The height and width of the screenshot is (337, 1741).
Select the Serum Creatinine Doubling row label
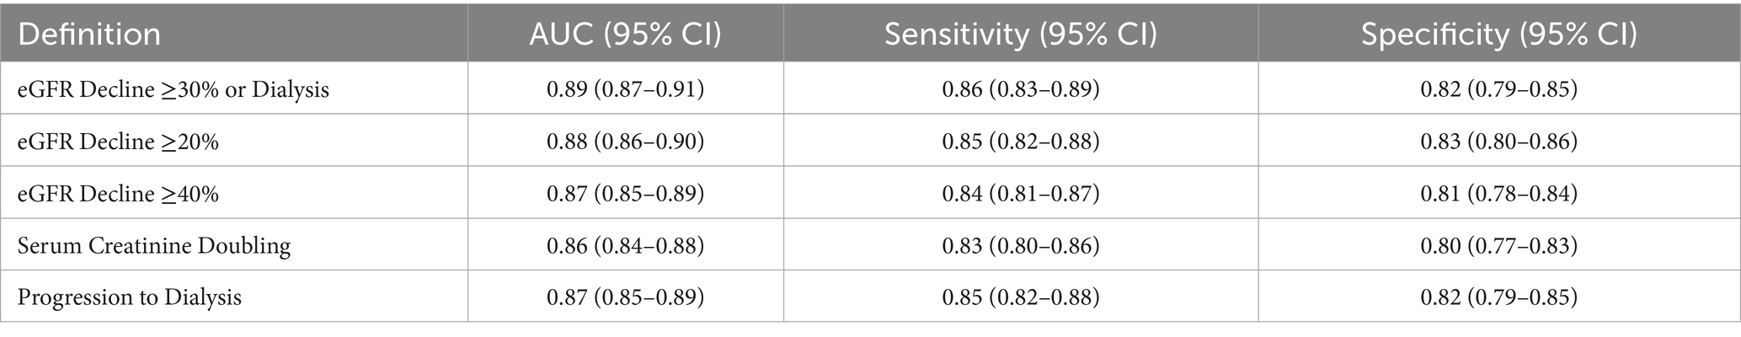pyautogui.click(x=154, y=246)
